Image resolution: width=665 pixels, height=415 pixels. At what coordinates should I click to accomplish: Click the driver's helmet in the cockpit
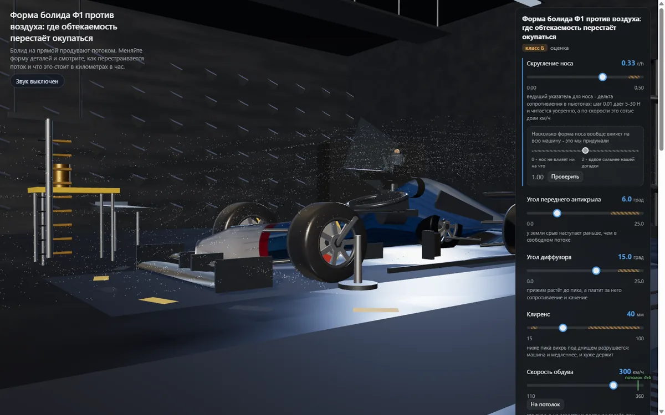tap(396, 151)
